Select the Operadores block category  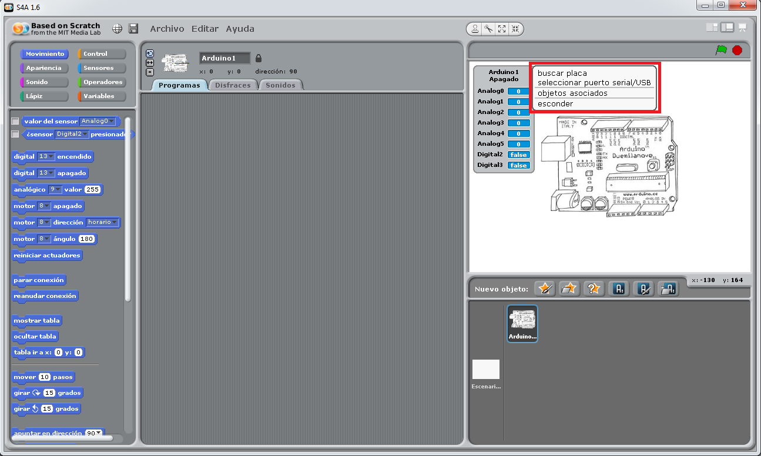(102, 82)
